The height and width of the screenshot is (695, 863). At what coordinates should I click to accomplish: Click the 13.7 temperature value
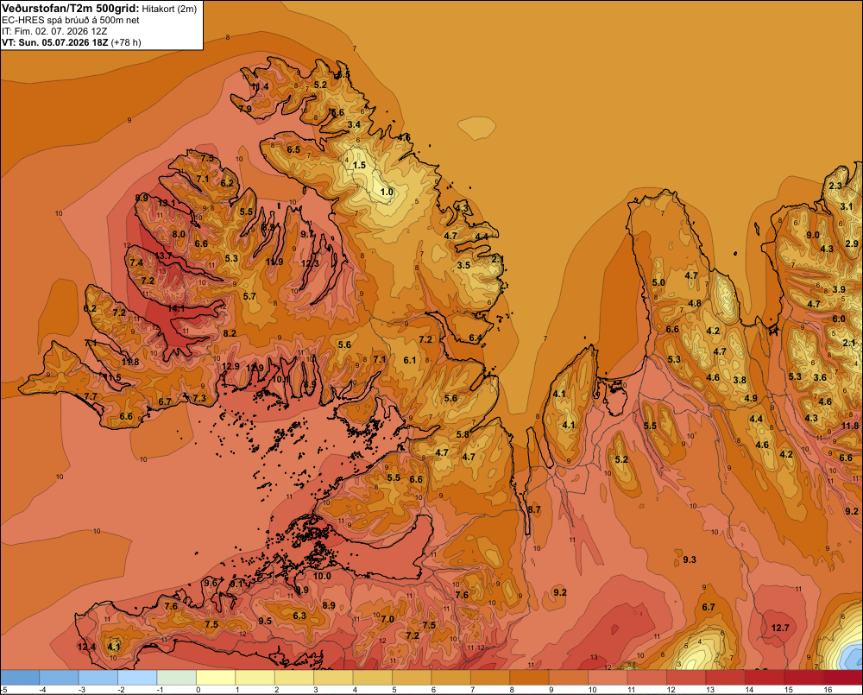click(163, 256)
